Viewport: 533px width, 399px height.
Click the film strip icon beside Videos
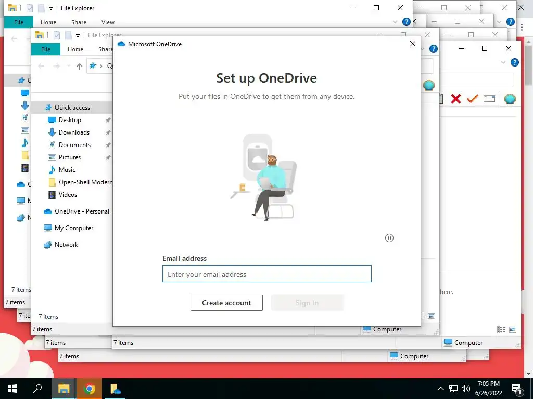tap(52, 195)
